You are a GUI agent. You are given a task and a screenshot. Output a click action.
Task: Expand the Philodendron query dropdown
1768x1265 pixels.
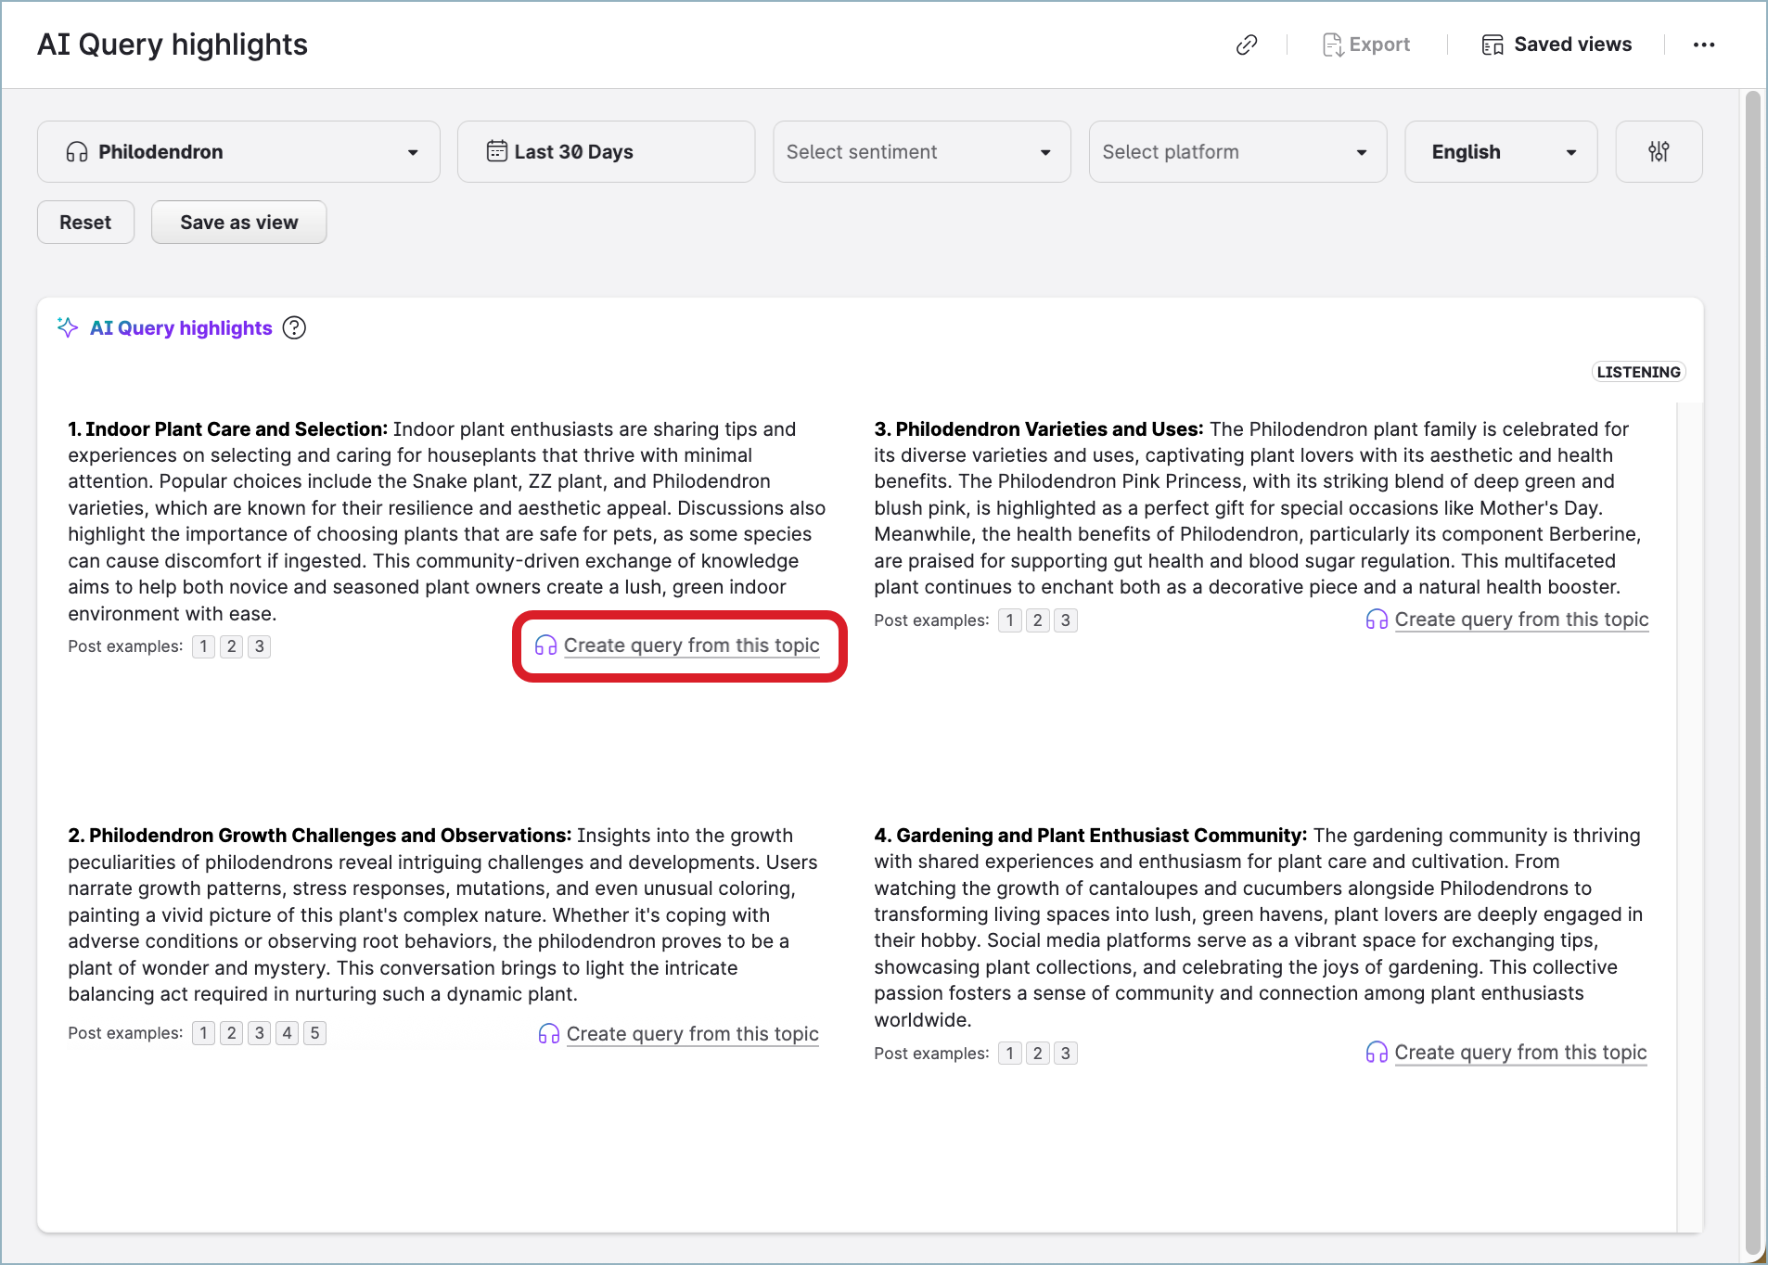click(x=412, y=152)
